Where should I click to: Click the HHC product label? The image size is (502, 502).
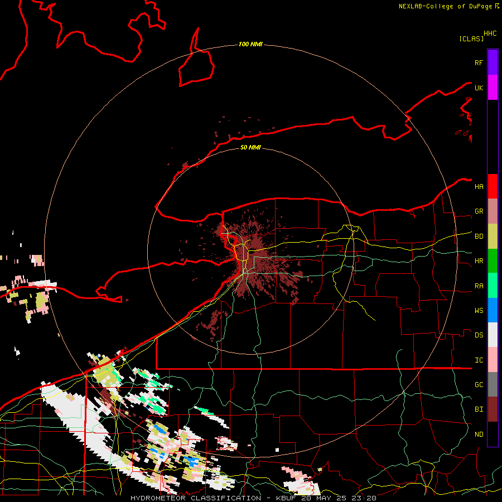click(490, 33)
